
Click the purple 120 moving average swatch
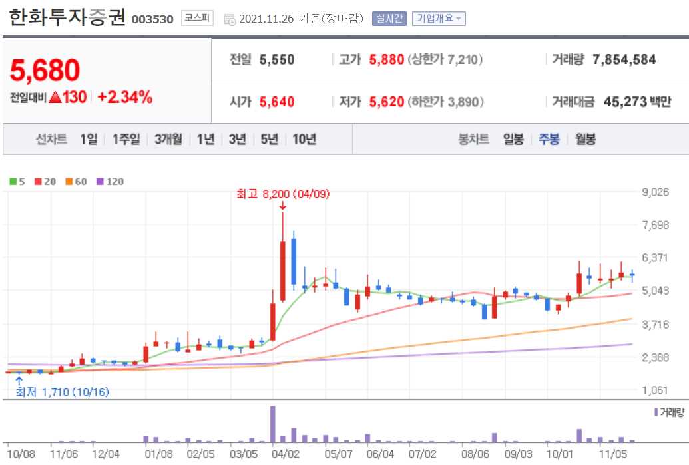[x=100, y=182]
